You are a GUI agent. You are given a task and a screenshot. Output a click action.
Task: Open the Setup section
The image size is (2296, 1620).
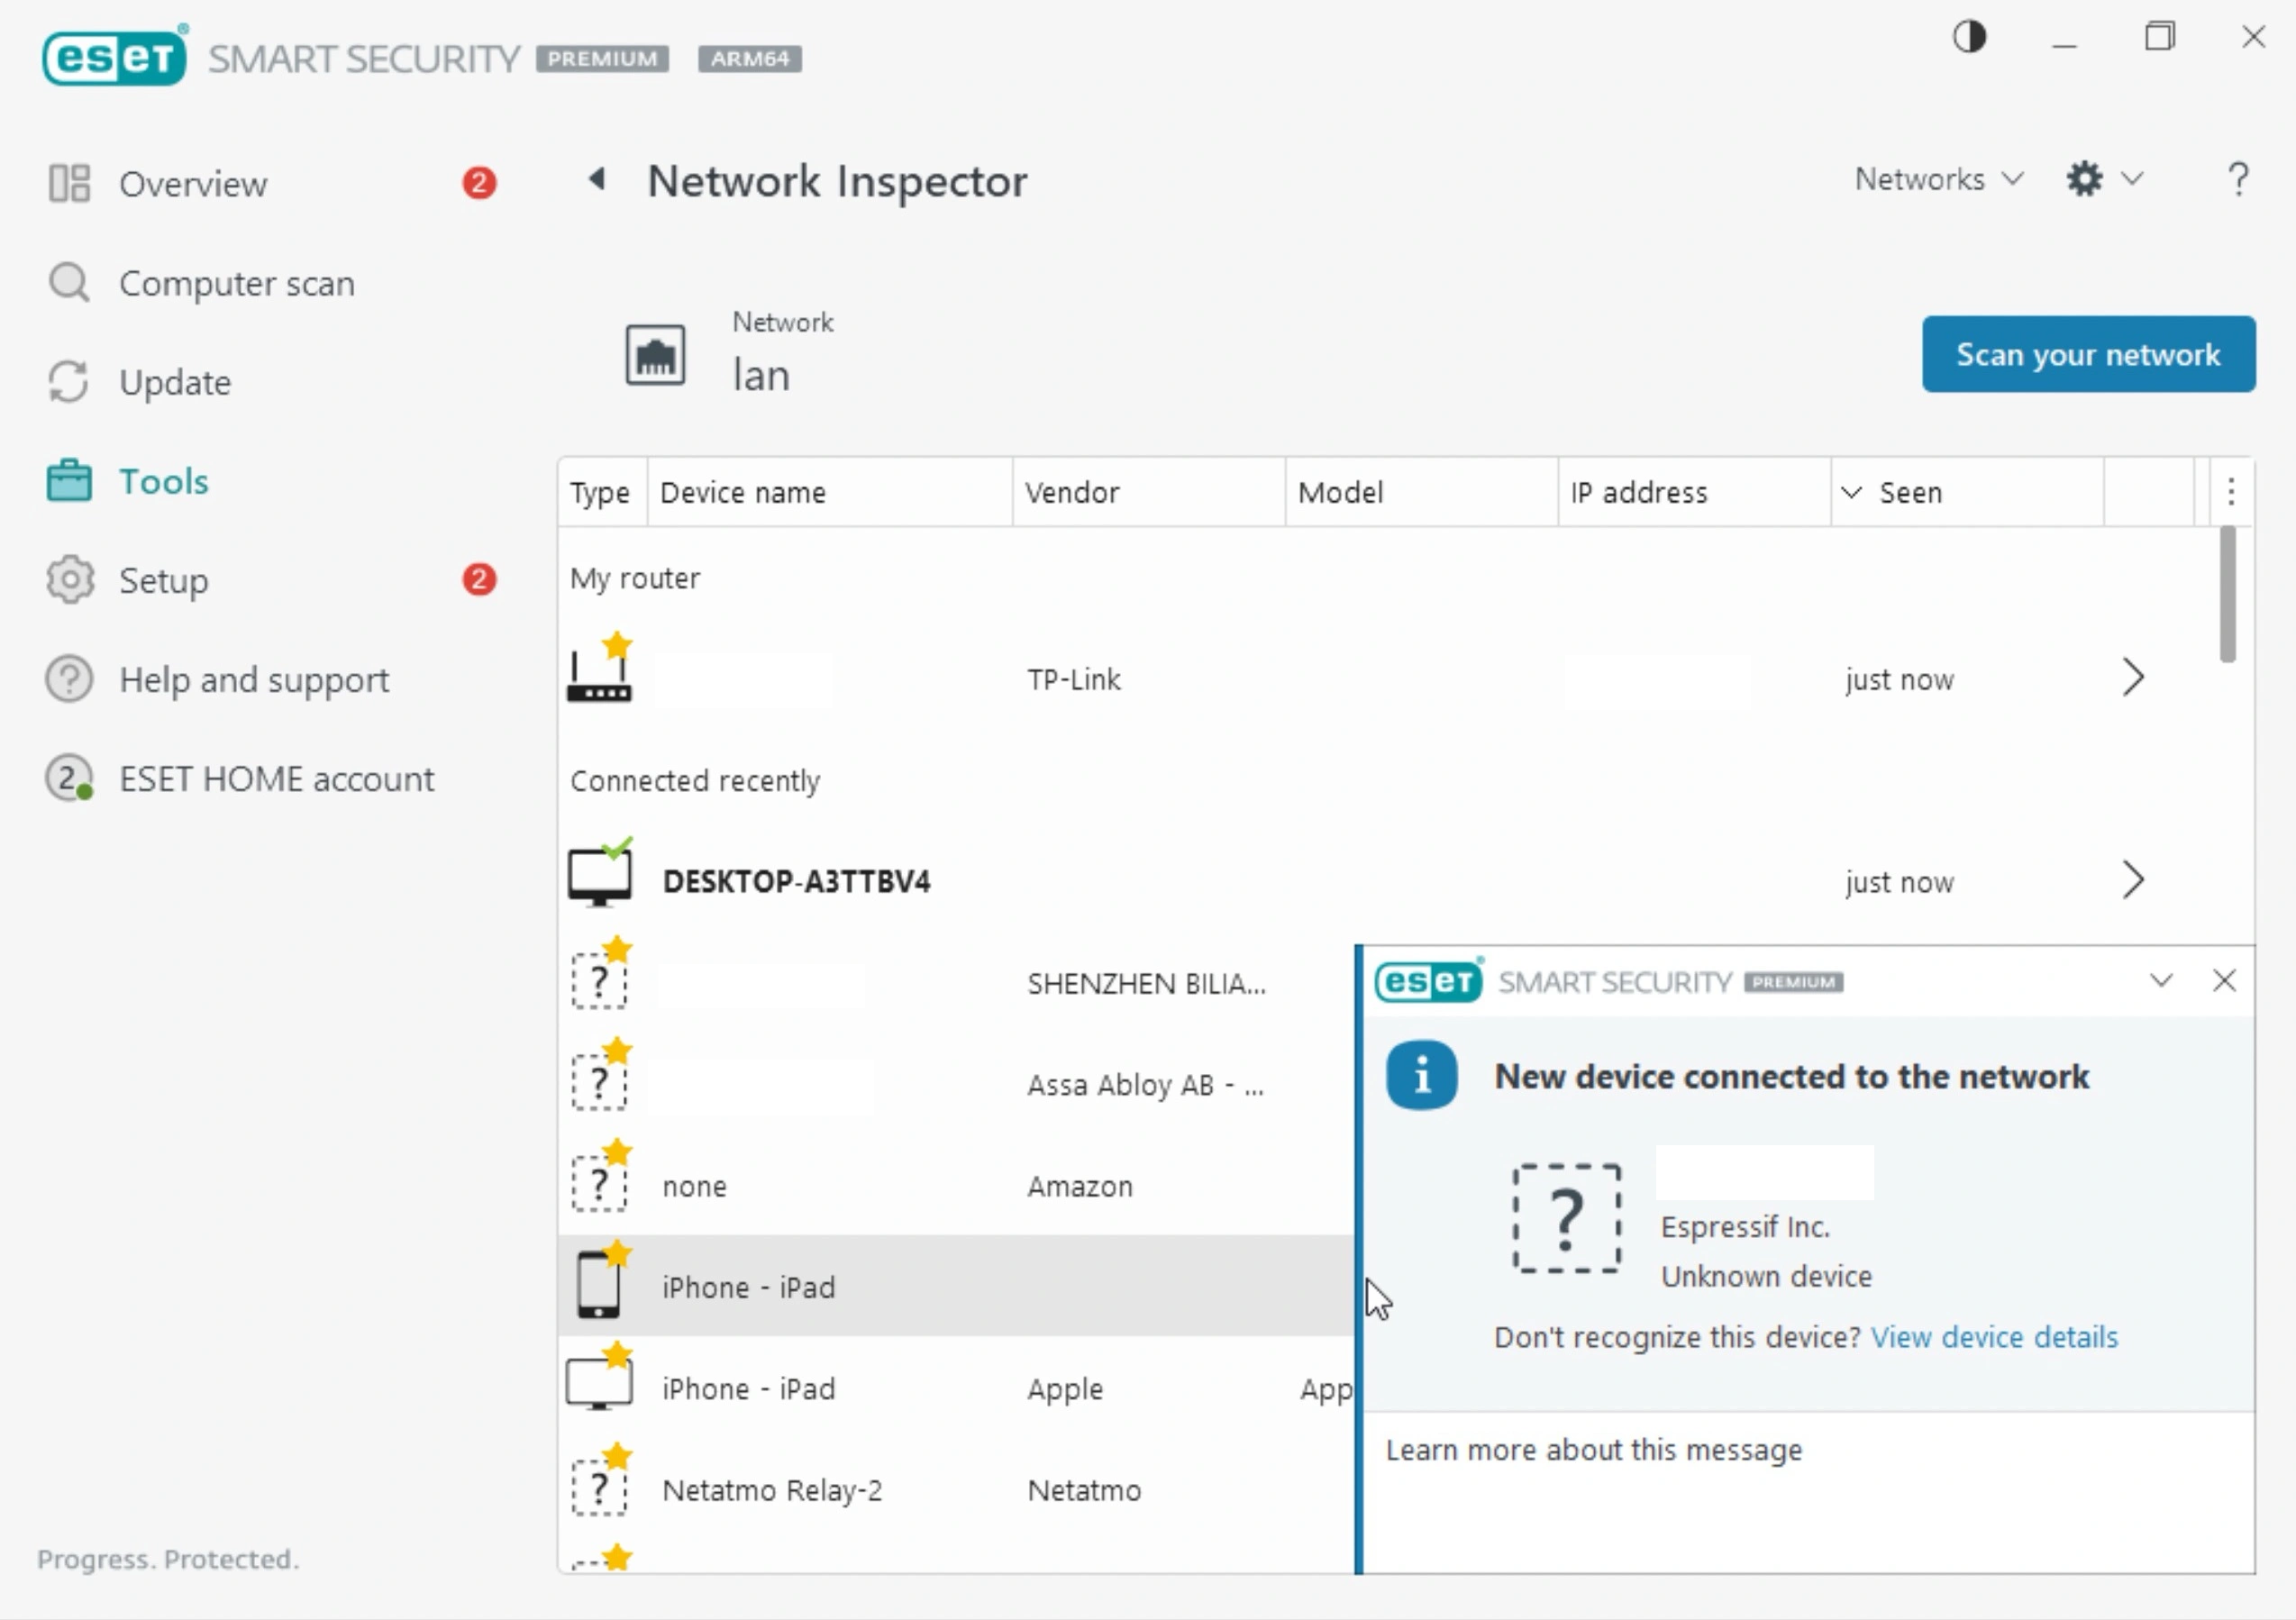tap(164, 580)
